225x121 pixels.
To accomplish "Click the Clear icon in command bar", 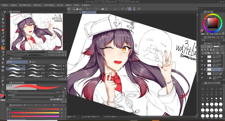I will [x=95, y=9].
